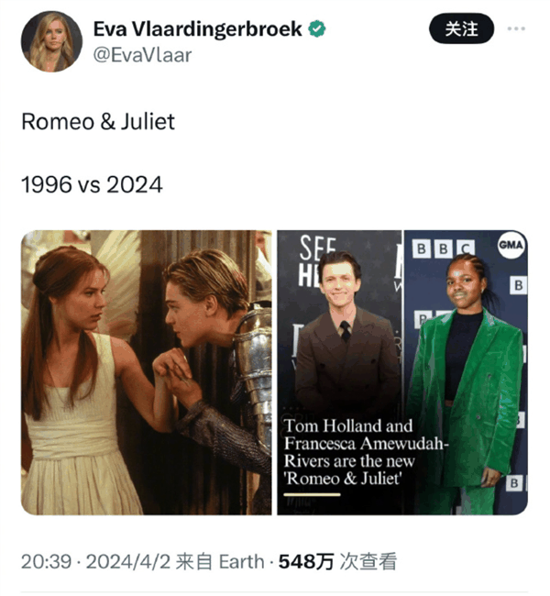This screenshot has width=550, height=596.
Task: Open the photo of man in brown suit
Action: coord(339,372)
